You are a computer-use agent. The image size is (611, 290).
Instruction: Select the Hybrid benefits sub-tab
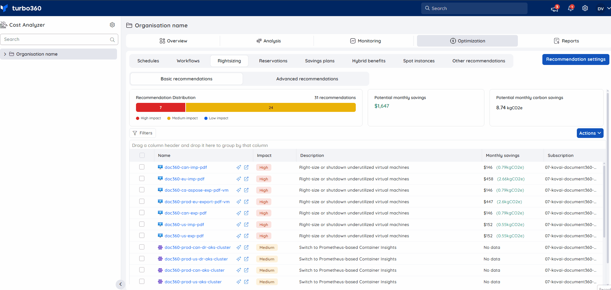[x=369, y=61]
